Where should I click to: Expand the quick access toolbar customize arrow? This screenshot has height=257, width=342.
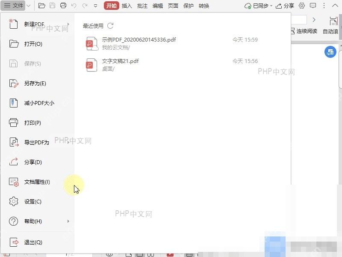click(x=95, y=6)
